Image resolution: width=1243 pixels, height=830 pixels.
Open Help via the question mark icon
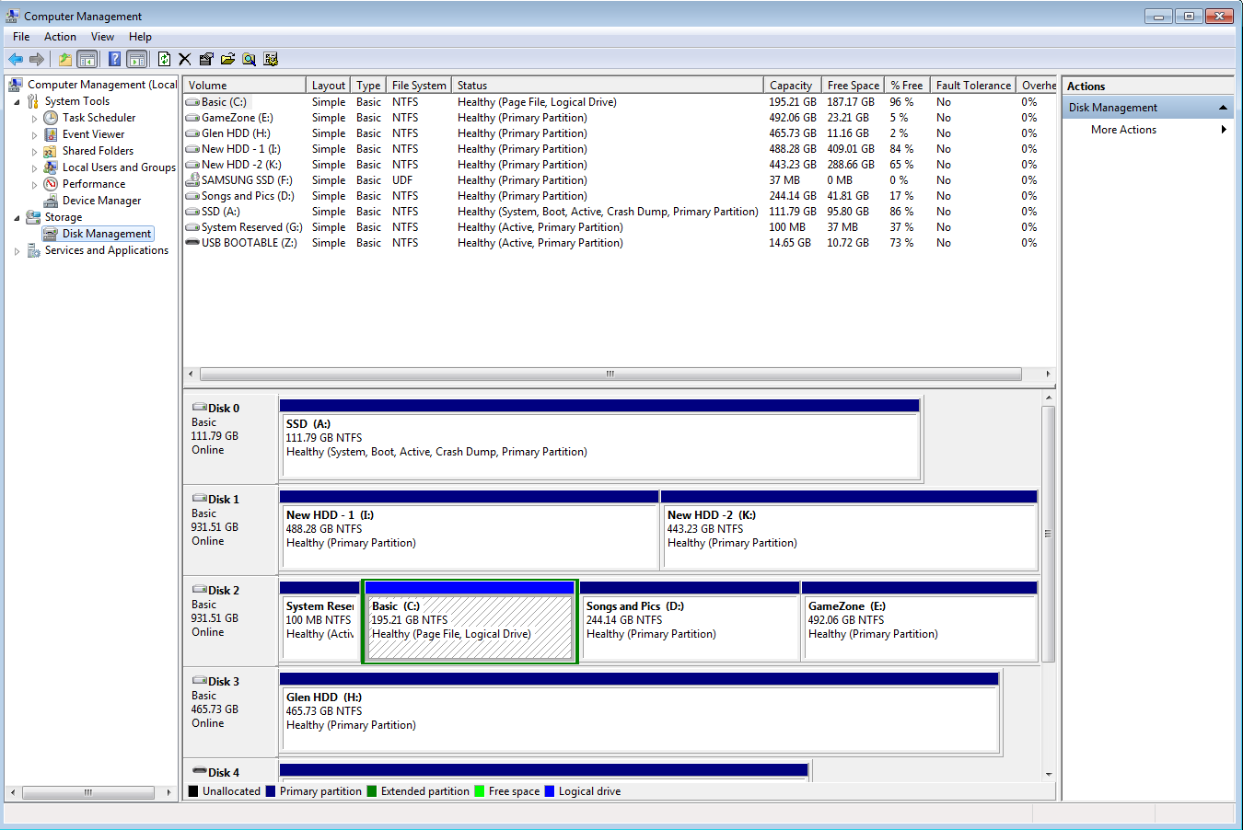pos(114,59)
